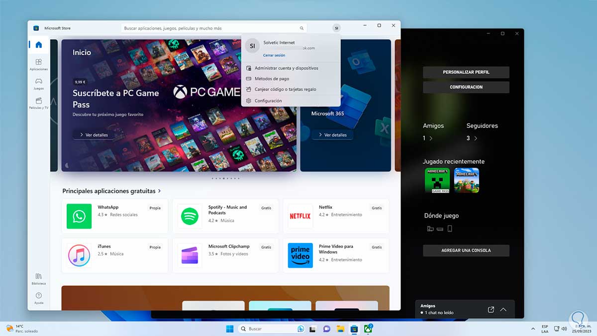Viewport: 597px width, 336px height.
Task: Click volume icon in system tray
Action: [x=564, y=329]
